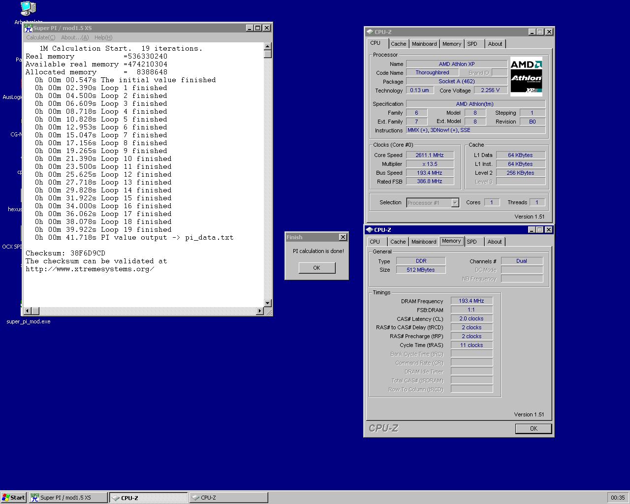Click the FSB:DRAM value 1:1
The width and height of the screenshot is (630, 504).
pos(472,310)
